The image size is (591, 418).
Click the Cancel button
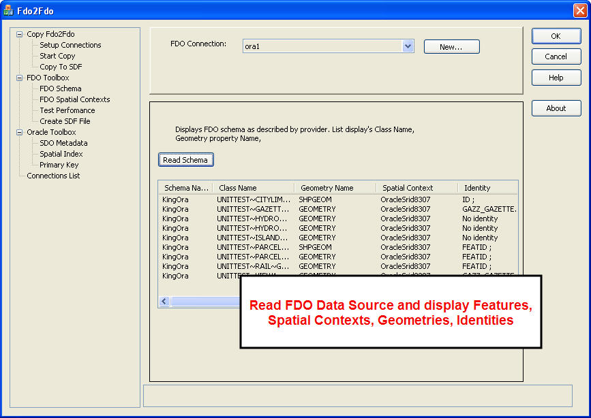click(556, 57)
